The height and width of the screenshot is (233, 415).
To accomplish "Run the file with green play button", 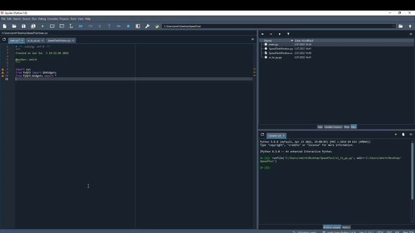I will [43, 26].
